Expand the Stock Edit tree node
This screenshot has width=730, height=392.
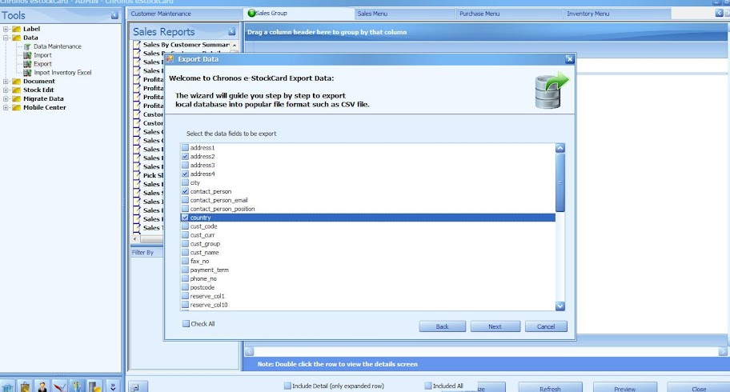coord(6,90)
